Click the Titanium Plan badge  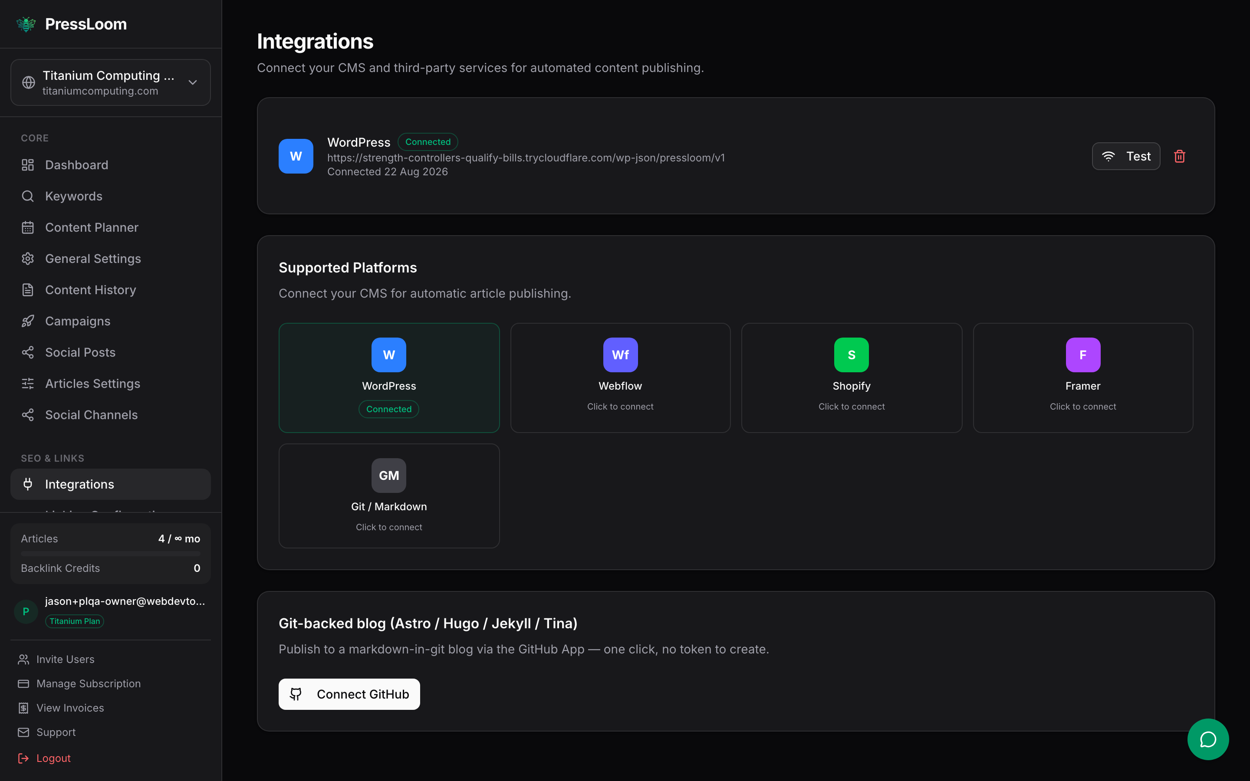coord(75,621)
